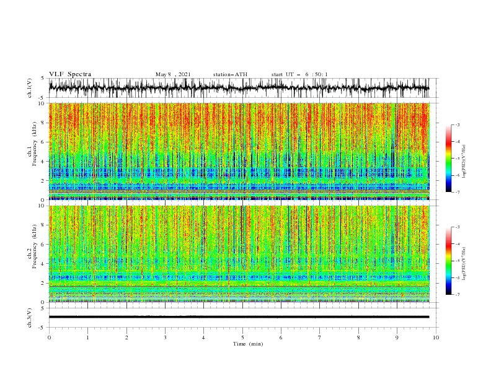Click the 'Time (min)' x-axis label
The height and width of the screenshot is (379, 491).
point(248,344)
